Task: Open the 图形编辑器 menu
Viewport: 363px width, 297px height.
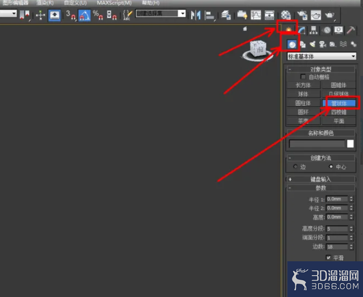Action: (15, 3)
